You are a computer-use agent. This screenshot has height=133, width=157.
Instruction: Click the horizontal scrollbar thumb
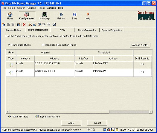point(59,112)
